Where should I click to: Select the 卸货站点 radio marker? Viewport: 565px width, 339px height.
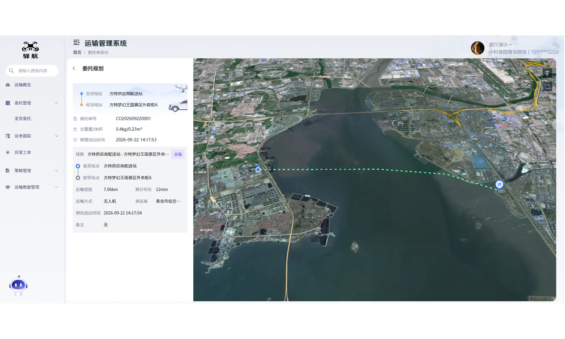click(x=78, y=178)
